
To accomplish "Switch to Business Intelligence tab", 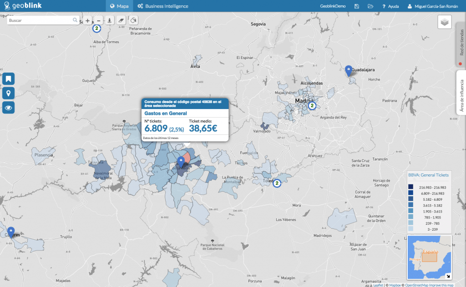I will click(x=162, y=6).
